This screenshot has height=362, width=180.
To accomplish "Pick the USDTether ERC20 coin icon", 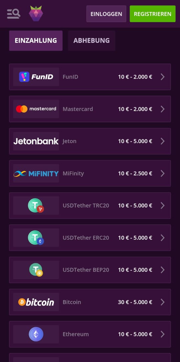I will pyautogui.click(x=36, y=238).
